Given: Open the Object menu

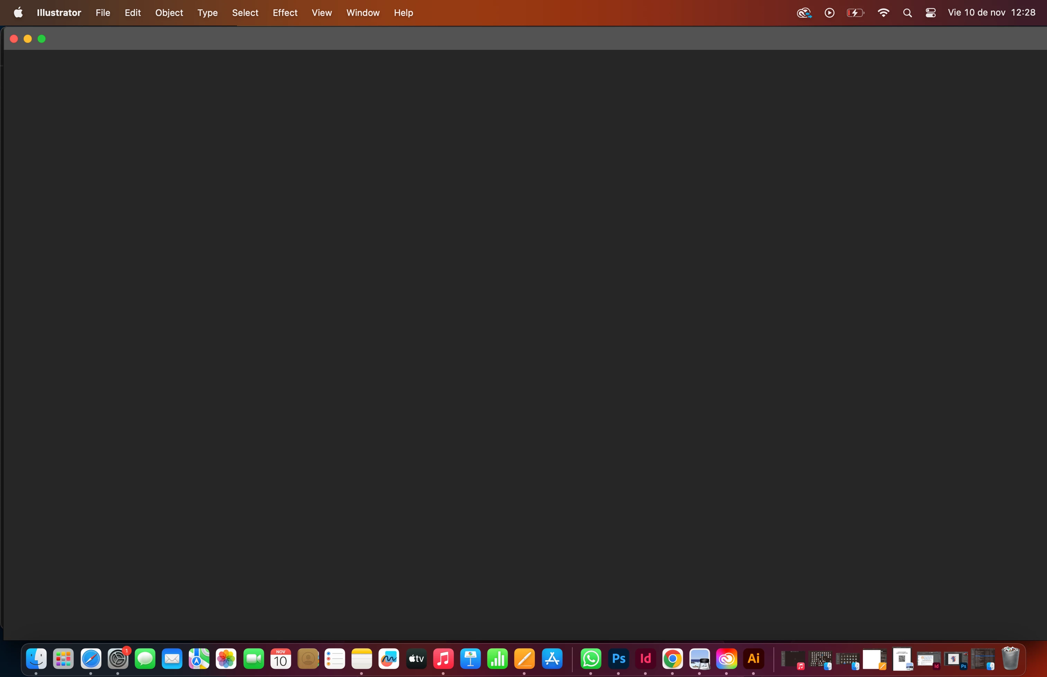Looking at the screenshot, I should click(169, 13).
